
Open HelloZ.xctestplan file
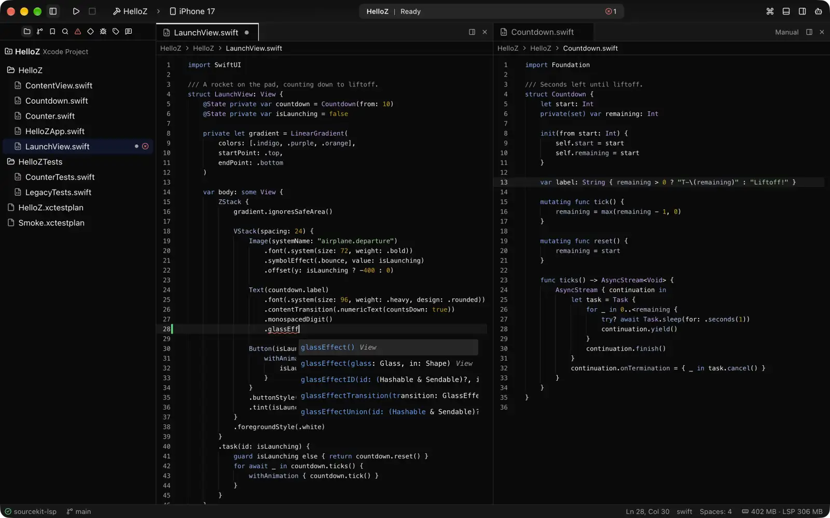78,208
